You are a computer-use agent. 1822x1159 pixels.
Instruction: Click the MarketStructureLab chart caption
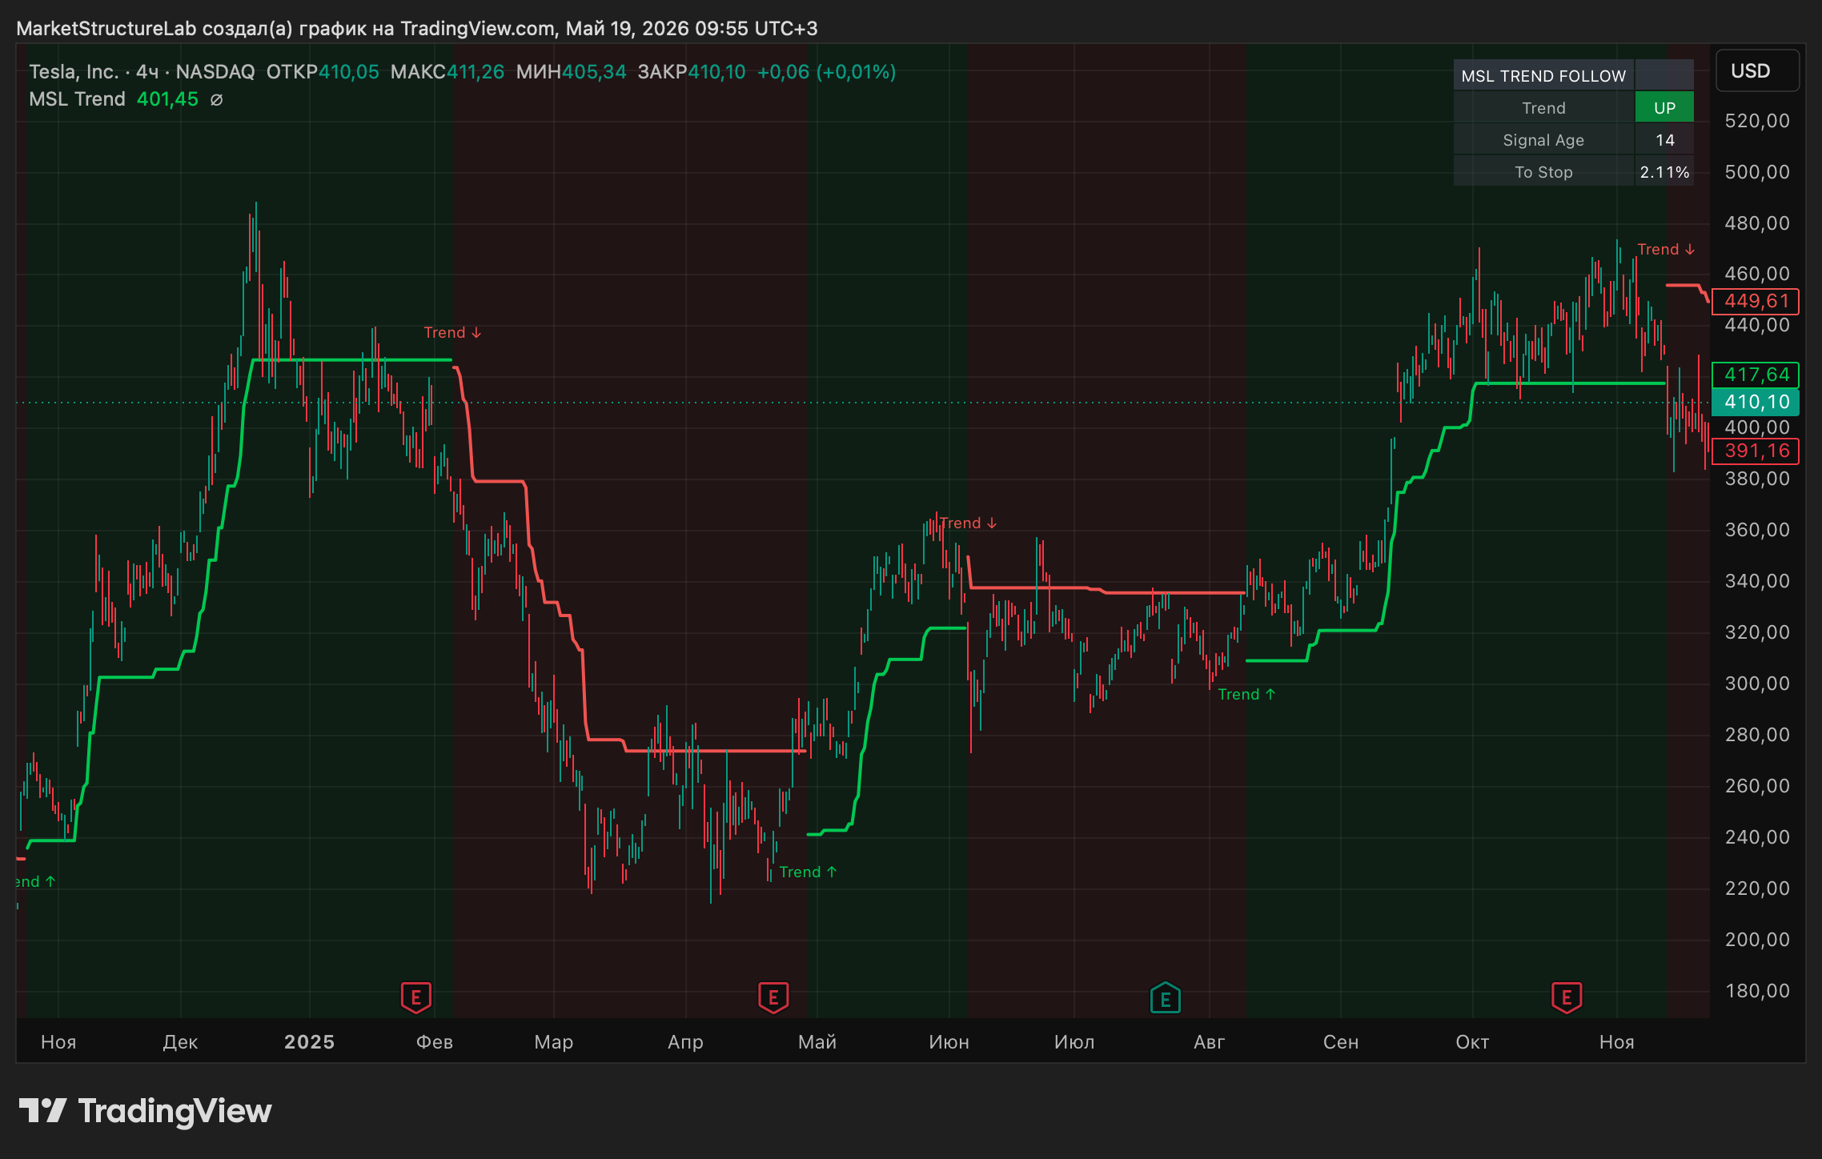click(417, 29)
